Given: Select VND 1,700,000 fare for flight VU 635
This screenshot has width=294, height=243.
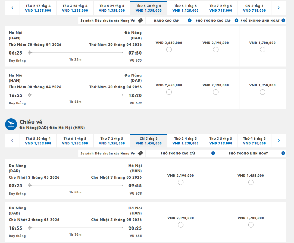Looking at the screenshot, I should point(262,50).
